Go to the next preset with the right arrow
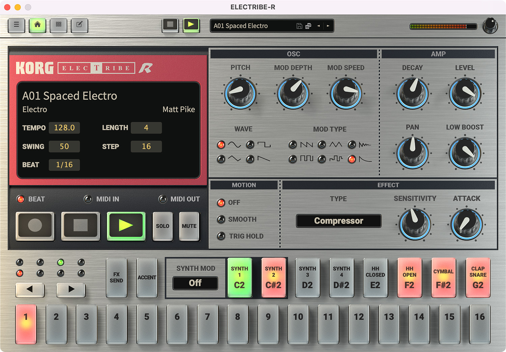 328,26
